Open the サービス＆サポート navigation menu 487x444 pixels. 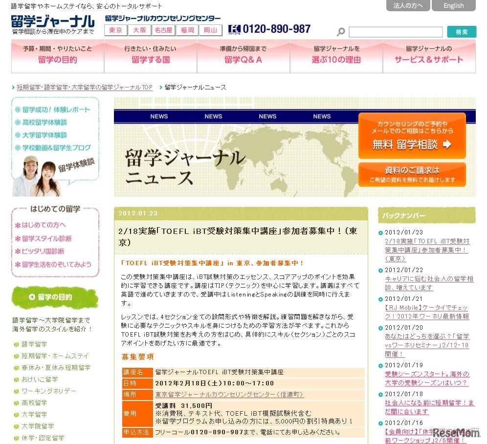click(x=429, y=59)
